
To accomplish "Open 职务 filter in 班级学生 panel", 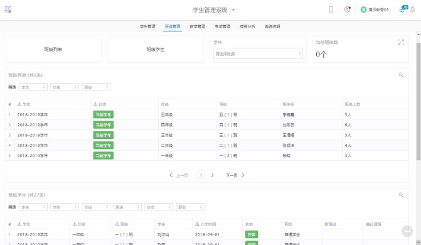I will [x=190, y=207].
